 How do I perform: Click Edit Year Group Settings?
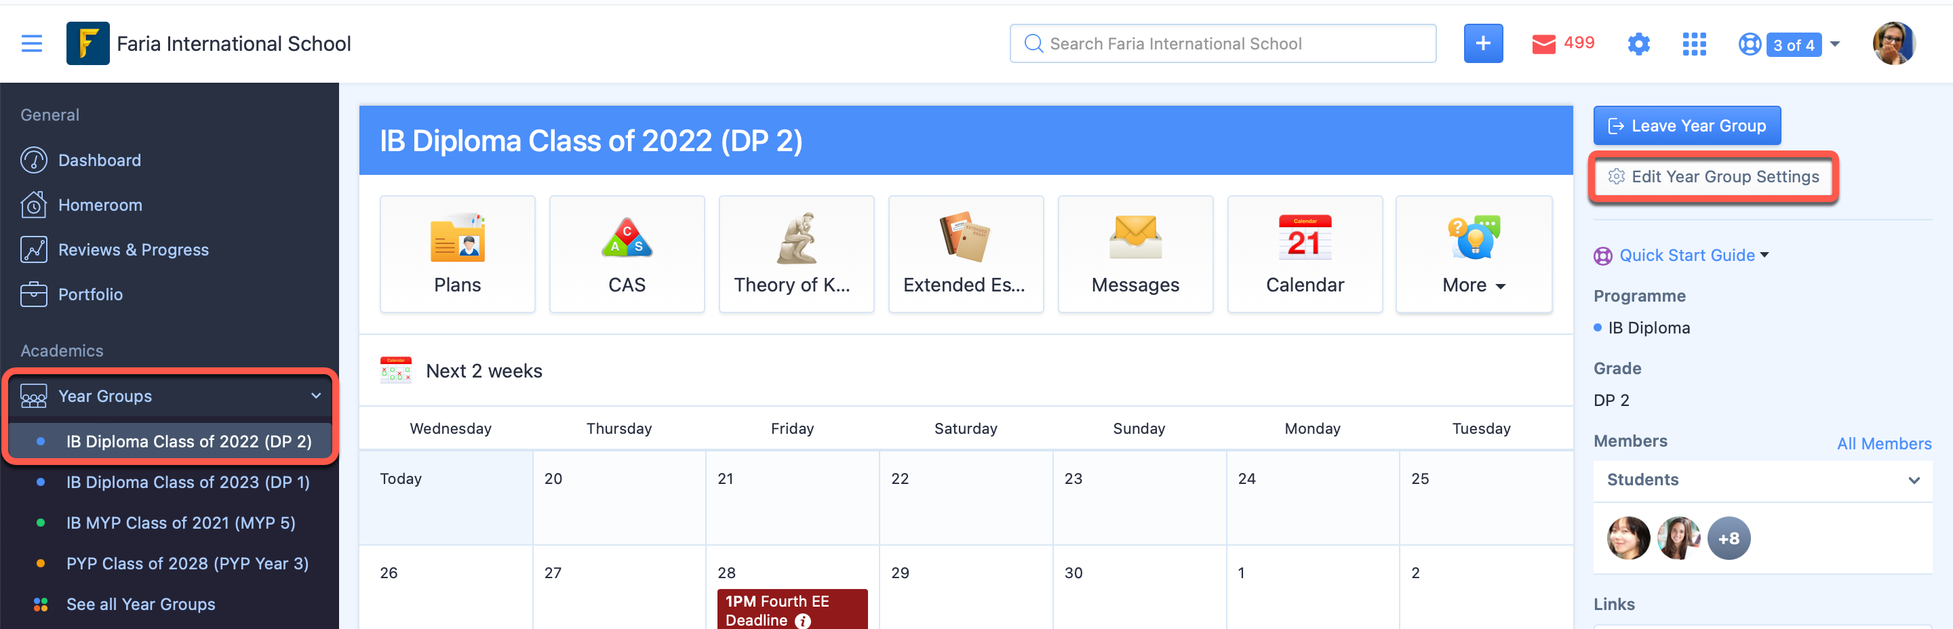1713,177
